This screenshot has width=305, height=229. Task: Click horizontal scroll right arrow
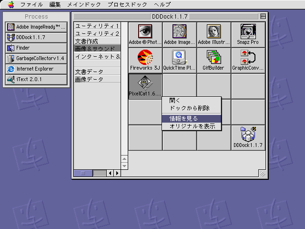click(x=117, y=173)
